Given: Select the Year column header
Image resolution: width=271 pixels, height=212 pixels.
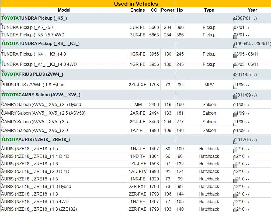Looking at the screenshot, I should coord(252,10).
